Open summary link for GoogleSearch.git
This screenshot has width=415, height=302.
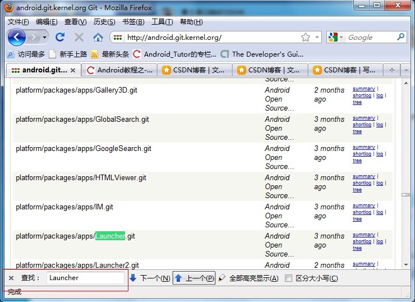tap(364, 147)
